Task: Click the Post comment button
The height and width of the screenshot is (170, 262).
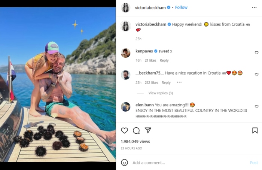Action: [254, 163]
